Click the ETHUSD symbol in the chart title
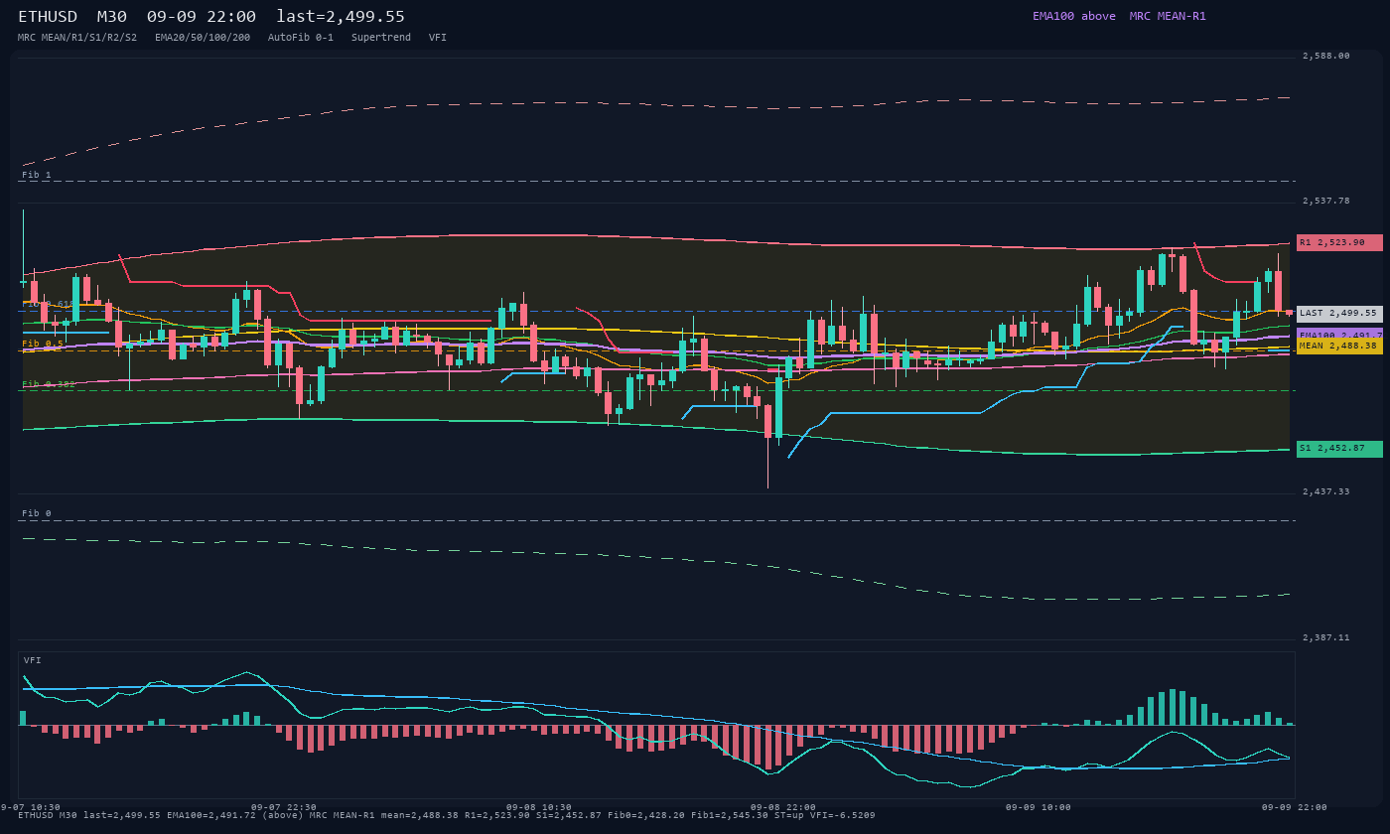1390x834 pixels. pyautogui.click(x=48, y=17)
